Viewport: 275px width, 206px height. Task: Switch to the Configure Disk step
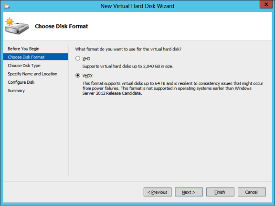pyautogui.click(x=21, y=82)
